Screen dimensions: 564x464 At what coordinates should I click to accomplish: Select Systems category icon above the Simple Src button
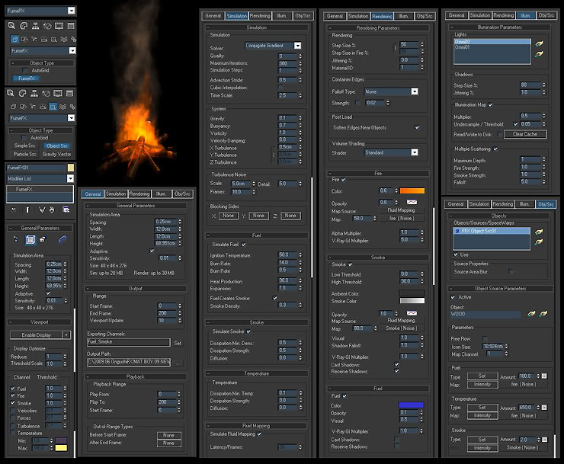(72, 107)
